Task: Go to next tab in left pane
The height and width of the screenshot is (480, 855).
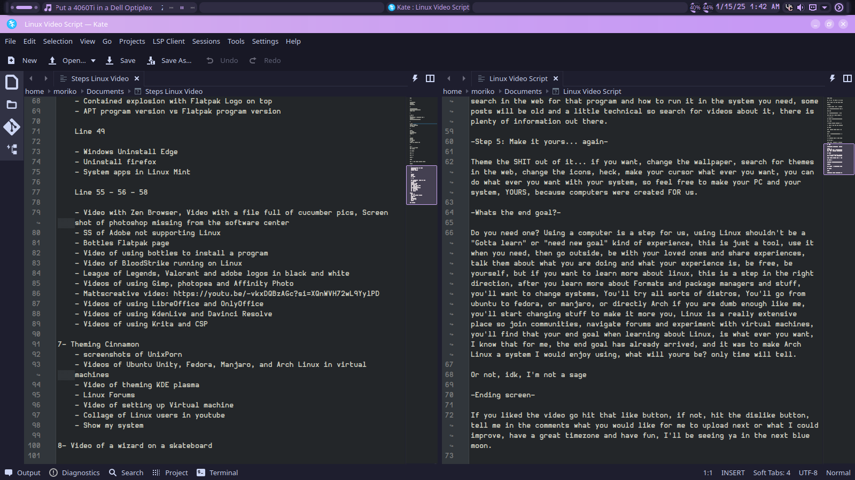Action: [x=46, y=78]
